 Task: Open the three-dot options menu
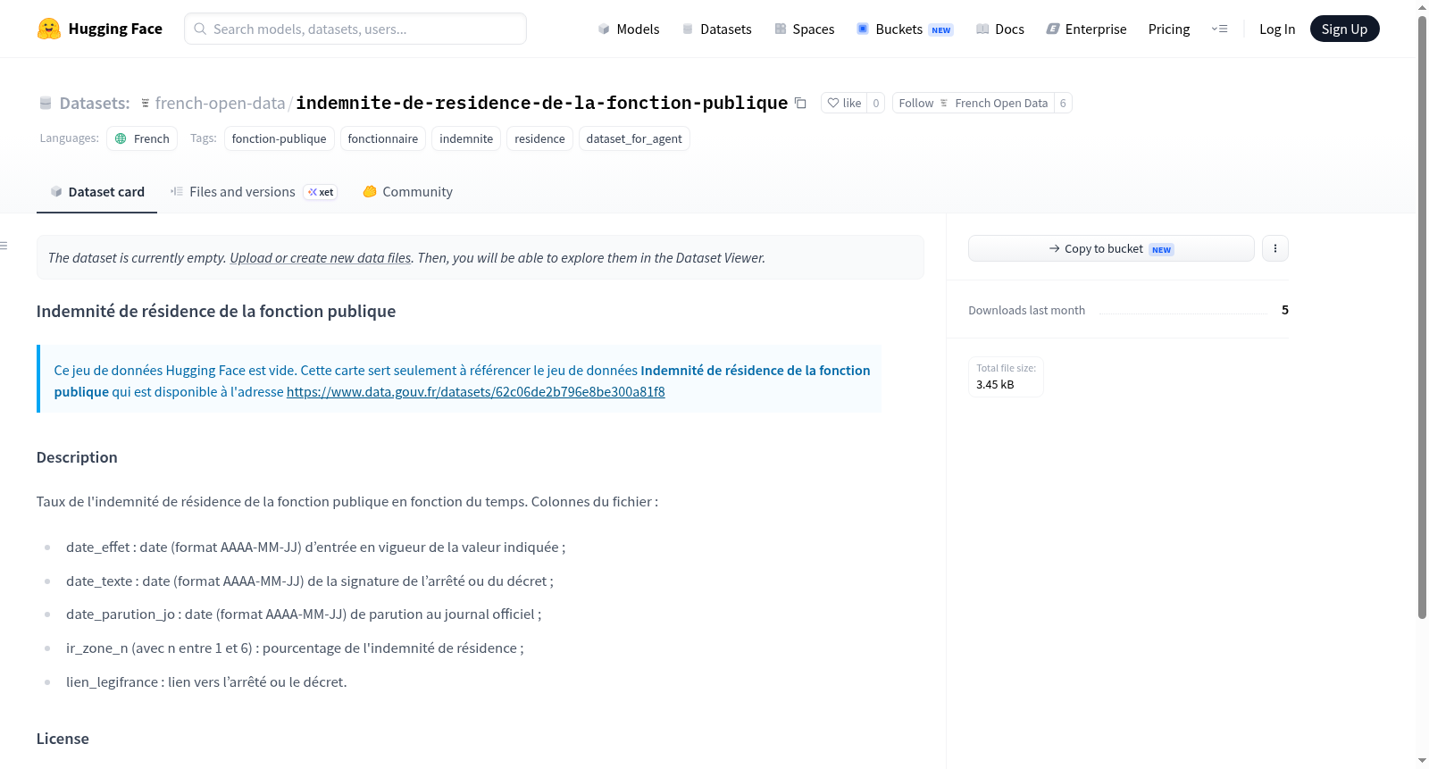(x=1275, y=248)
